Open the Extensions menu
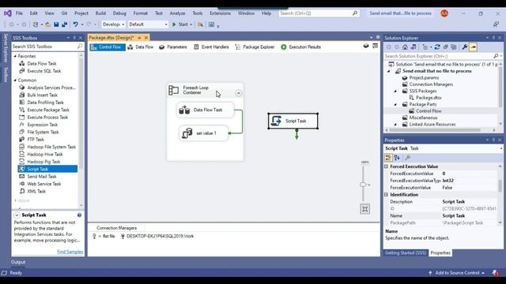The height and width of the screenshot is (284, 506). pyautogui.click(x=220, y=13)
